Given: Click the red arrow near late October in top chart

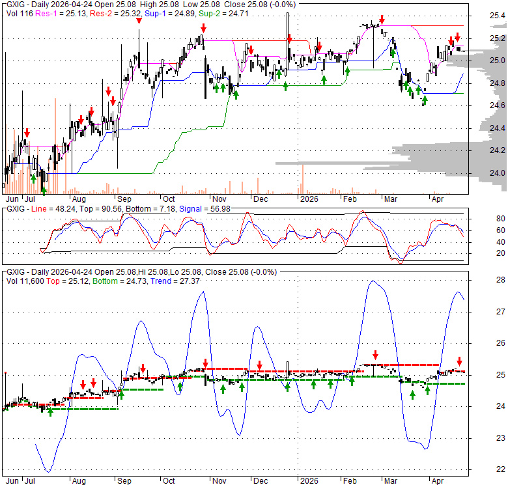Looking at the screenshot, I should click(203, 28).
